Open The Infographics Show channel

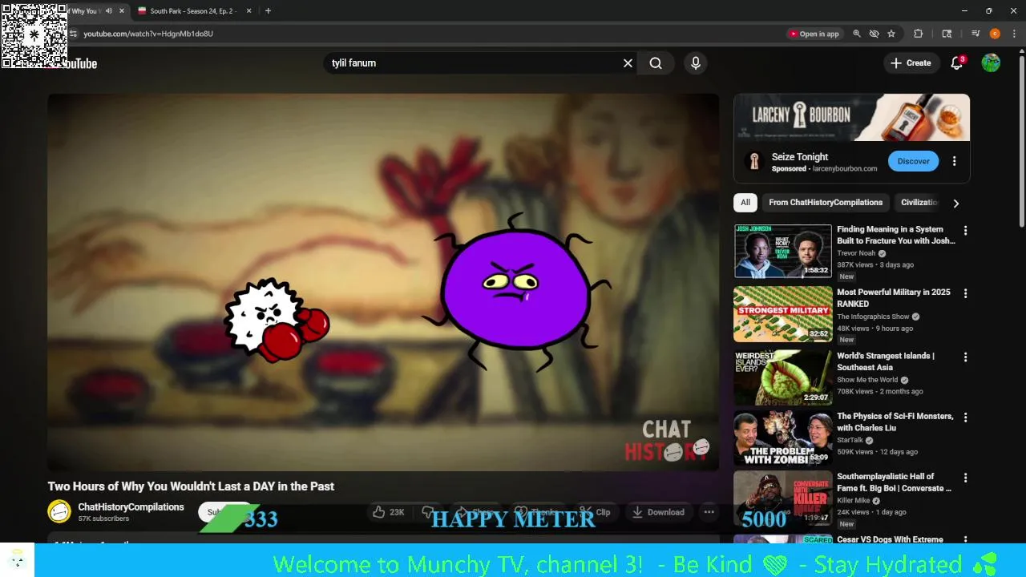click(873, 317)
